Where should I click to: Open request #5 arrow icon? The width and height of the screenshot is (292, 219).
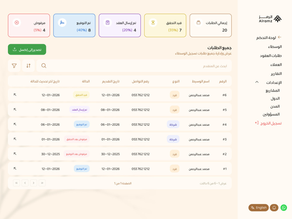tap(15, 109)
